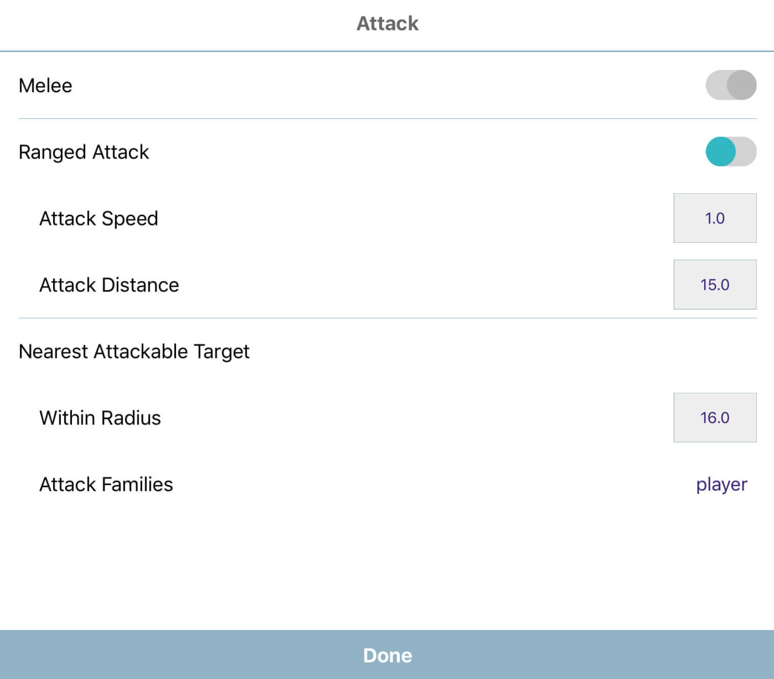Click blank area below Attack Families row

pos(387,566)
